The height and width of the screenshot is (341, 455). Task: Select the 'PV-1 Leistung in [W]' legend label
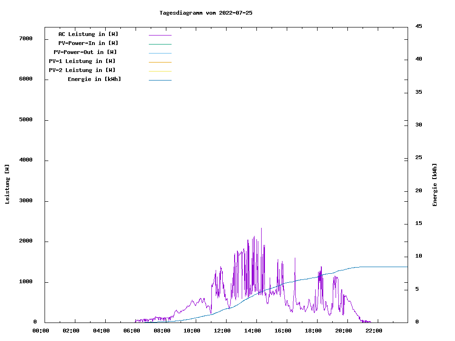pos(82,61)
